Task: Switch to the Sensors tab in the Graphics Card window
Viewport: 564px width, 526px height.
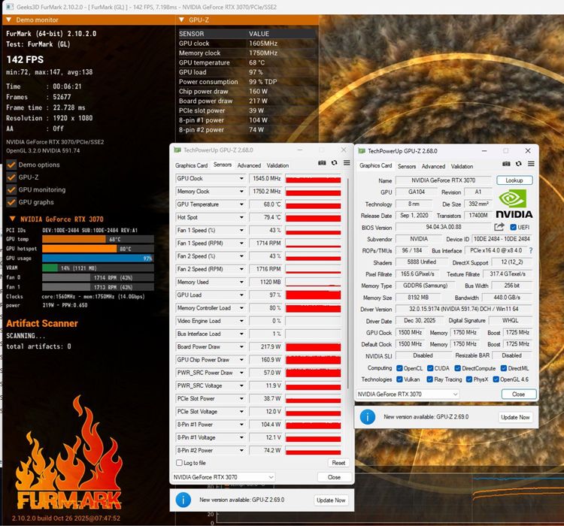Action: (x=407, y=166)
